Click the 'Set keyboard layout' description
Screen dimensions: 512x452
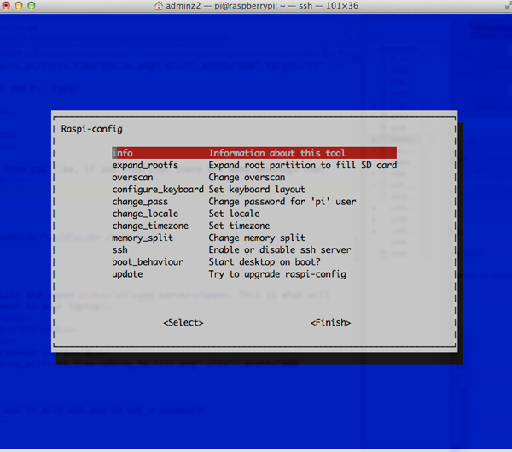257,190
